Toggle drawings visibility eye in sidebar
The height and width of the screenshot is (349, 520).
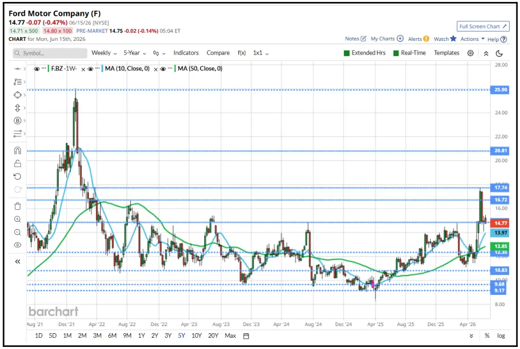click(17, 245)
